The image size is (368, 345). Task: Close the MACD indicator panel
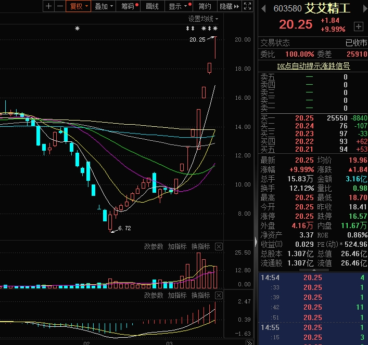(219, 295)
